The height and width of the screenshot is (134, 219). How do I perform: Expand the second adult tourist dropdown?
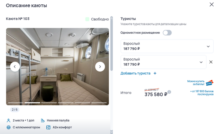tap(201, 62)
